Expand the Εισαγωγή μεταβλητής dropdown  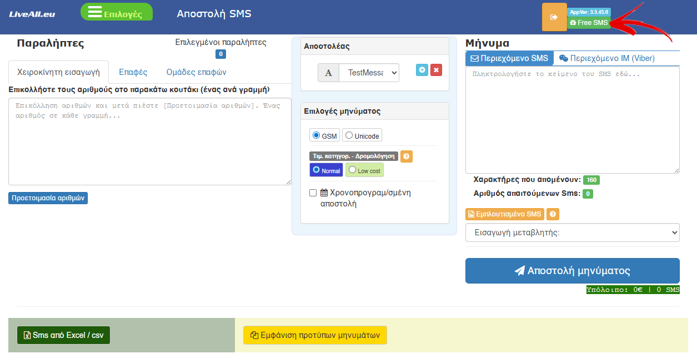click(572, 232)
